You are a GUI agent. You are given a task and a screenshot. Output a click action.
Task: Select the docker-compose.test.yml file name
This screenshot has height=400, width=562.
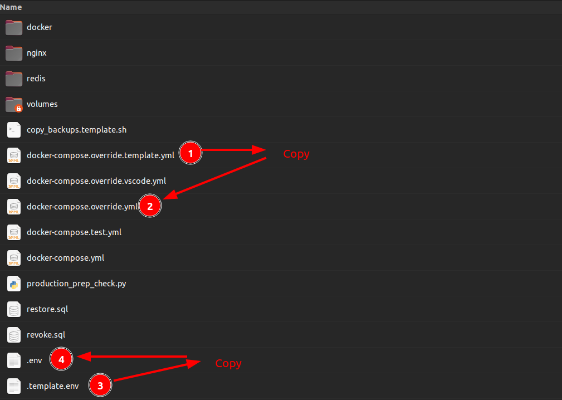point(74,232)
